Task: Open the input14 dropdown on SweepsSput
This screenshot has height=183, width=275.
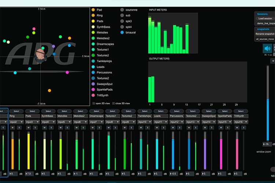Action: coord(209,122)
